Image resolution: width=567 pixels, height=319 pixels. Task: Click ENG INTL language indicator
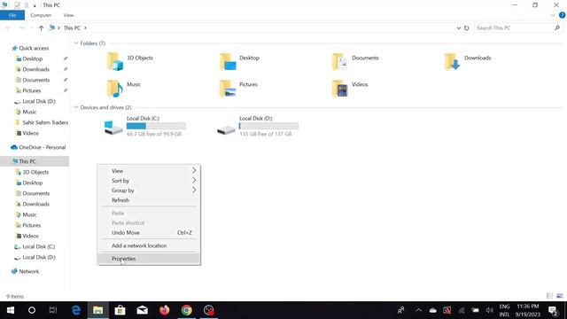(504, 310)
